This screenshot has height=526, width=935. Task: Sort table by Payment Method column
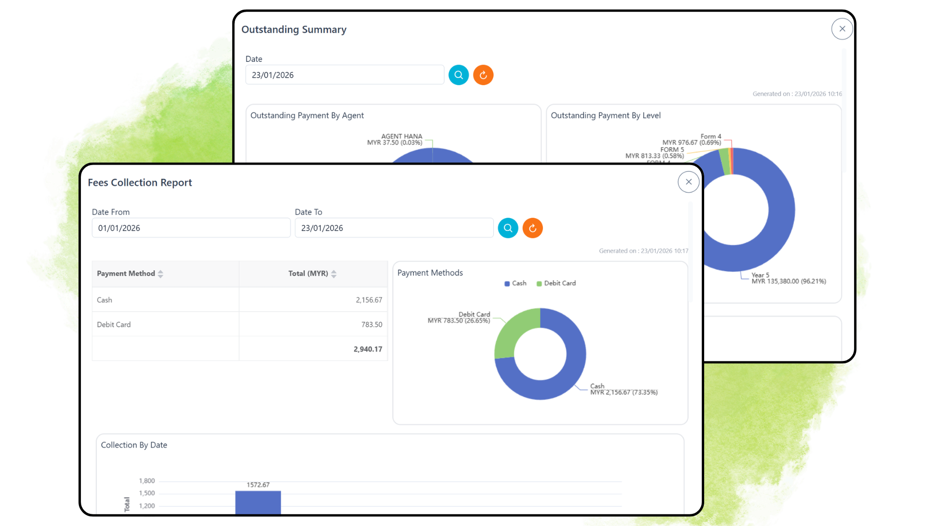161,274
